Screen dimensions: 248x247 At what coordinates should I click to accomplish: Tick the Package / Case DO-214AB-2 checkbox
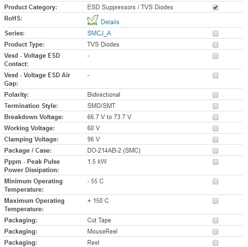click(215, 151)
